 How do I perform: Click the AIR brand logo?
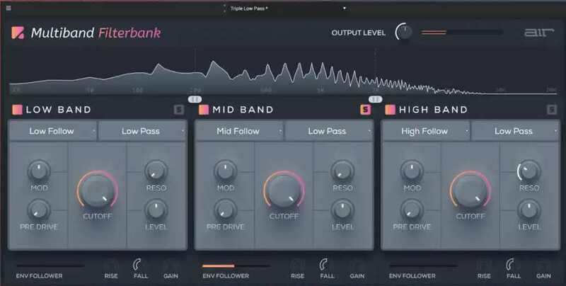click(x=539, y=33)
